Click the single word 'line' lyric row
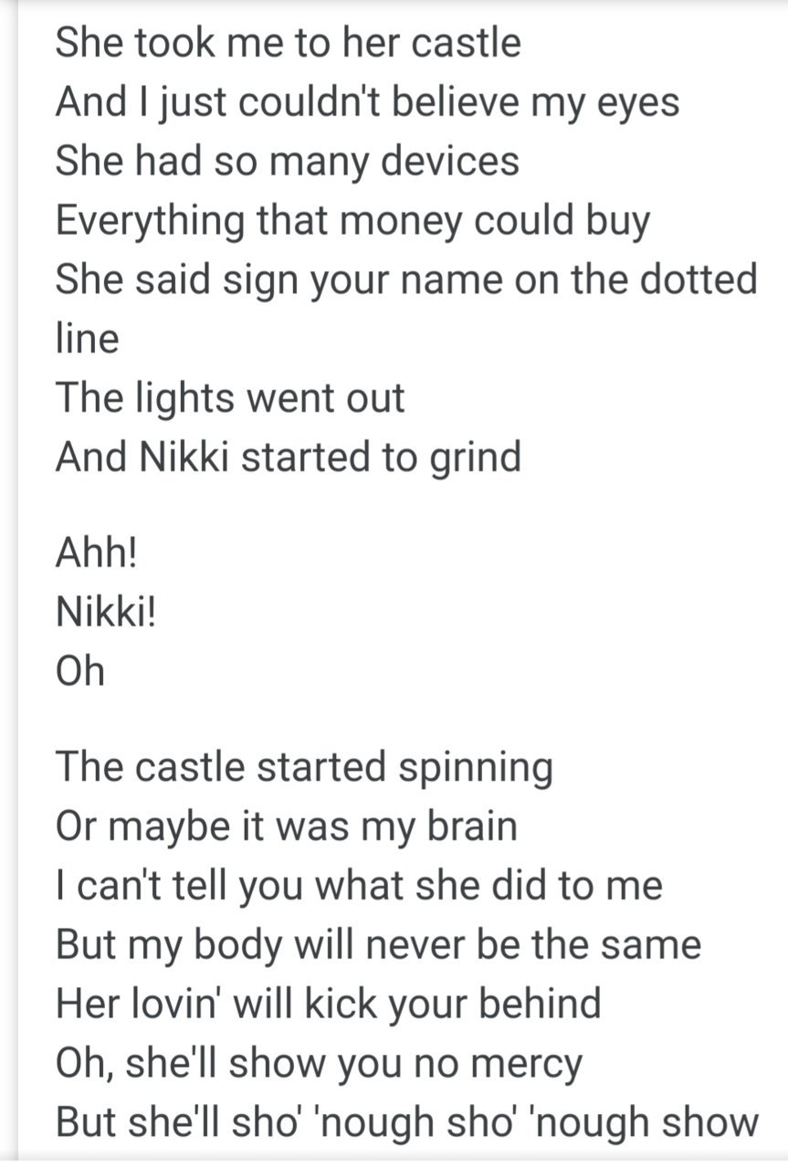The height and width of the screenshot is (1168, 788). pos(88,339)
